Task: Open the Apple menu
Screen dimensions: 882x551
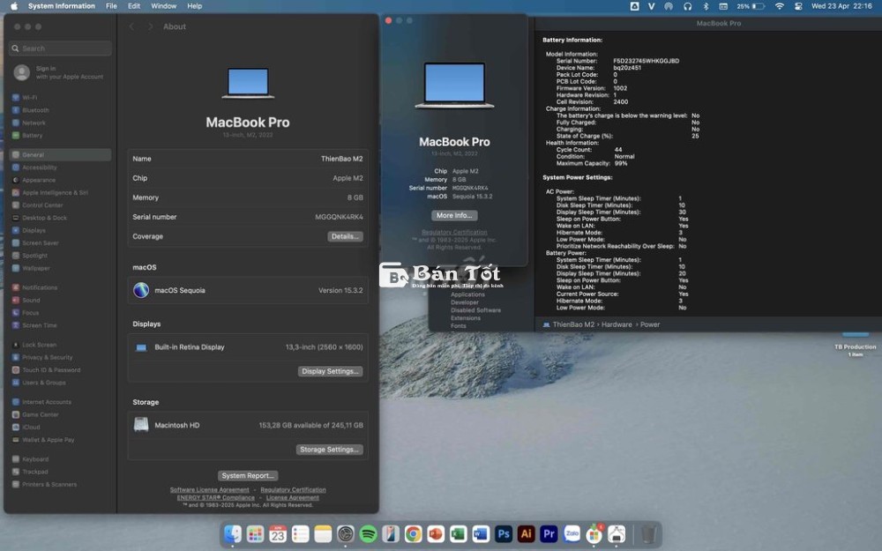Action: 14,6
